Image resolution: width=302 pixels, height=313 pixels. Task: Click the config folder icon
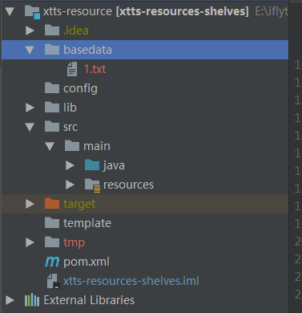tap(52, 88)
